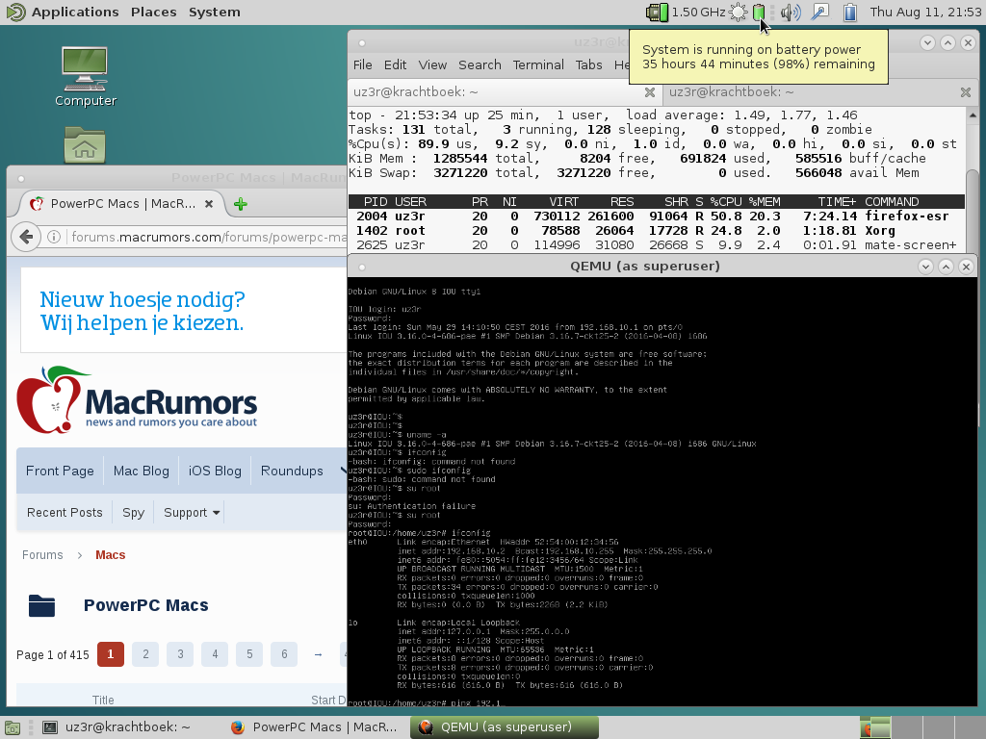
Task: Click the Xorg process row in top
Action: tap(657, 231)
